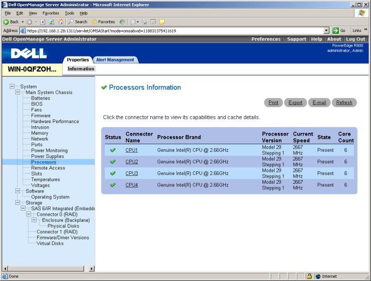Collapse the Enclosure (Backplane) node
The height and width of the screenshot is (281, 371).
(34, 220)
